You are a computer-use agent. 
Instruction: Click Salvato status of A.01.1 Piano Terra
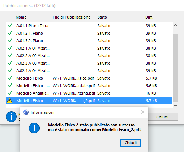click(104, 26)
